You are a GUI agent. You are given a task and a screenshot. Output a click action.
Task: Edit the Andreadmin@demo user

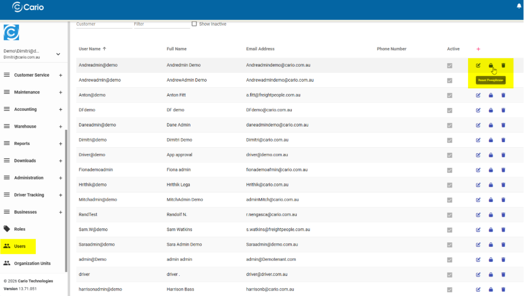click(x=478, y=65)
